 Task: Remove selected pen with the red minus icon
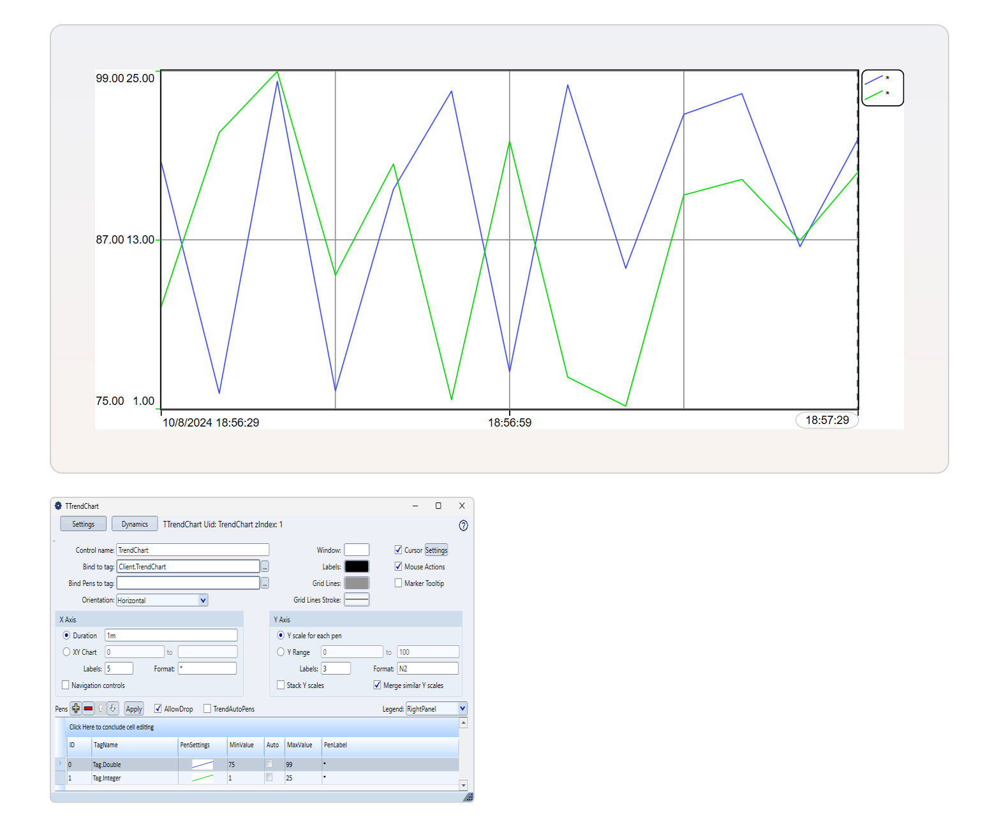[x=88, y=708]
